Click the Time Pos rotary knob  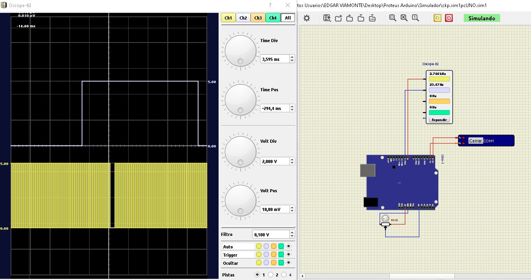240,100
